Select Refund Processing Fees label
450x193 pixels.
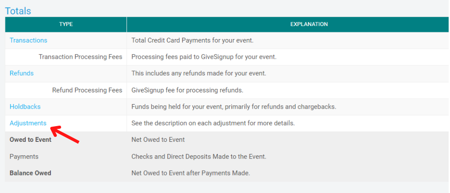click(x=87, y=90)
